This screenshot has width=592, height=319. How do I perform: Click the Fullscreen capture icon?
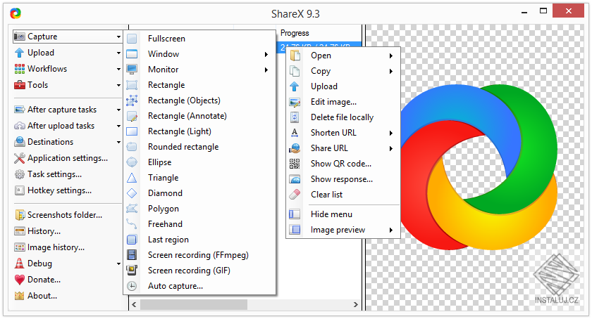[132, 39]
